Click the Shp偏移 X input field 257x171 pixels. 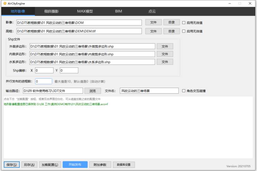click(44, 70)
